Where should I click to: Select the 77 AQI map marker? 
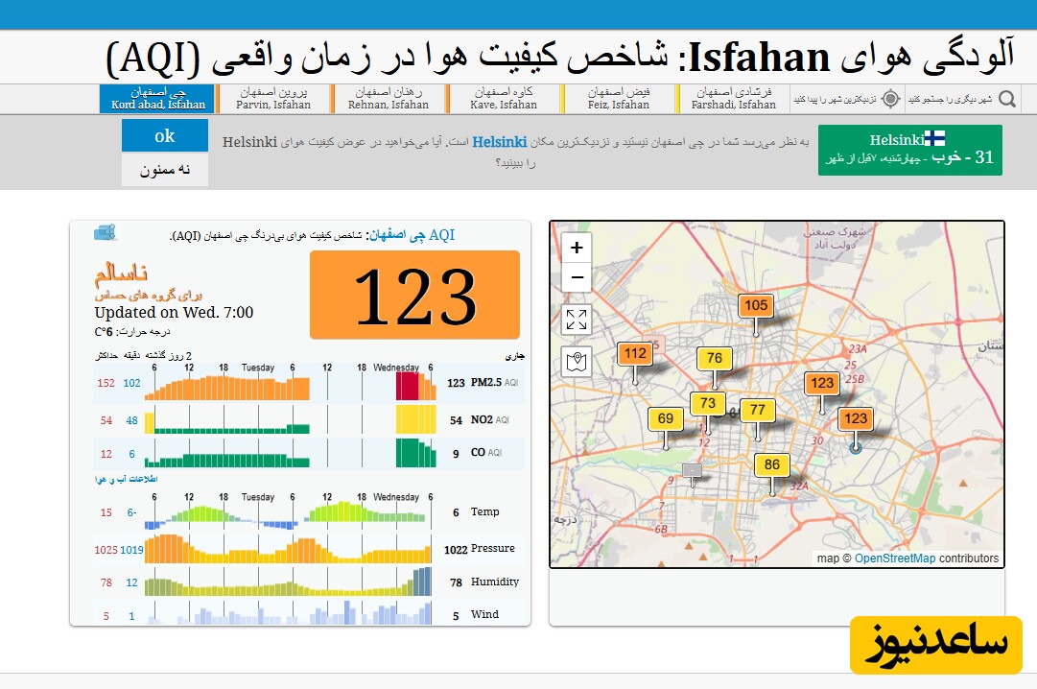[757, 410]
